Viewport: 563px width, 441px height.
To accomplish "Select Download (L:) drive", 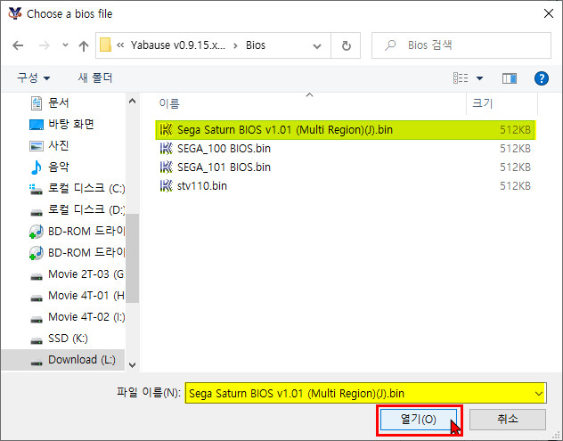I will click(82, 359).
